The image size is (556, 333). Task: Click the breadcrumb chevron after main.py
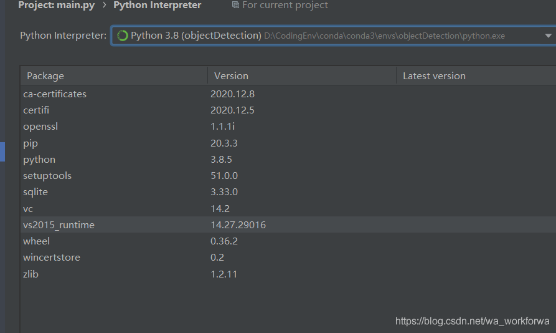104,5
